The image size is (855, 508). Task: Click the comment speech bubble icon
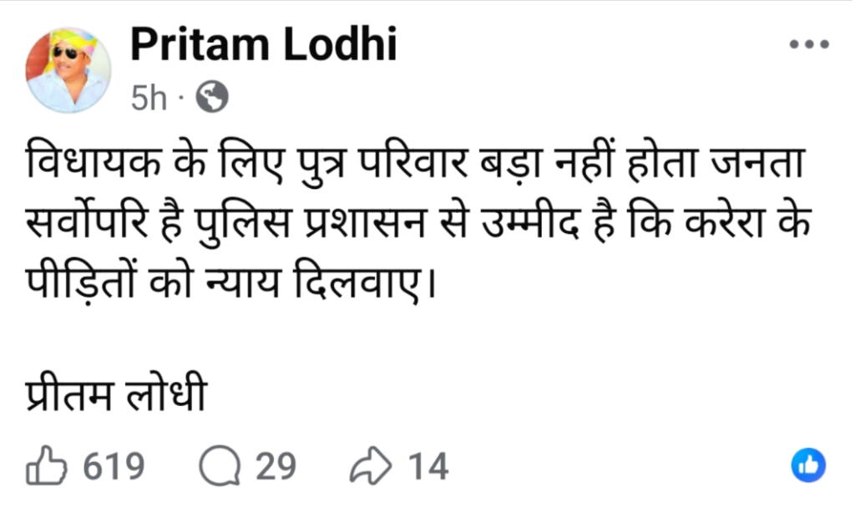[220, 467]
